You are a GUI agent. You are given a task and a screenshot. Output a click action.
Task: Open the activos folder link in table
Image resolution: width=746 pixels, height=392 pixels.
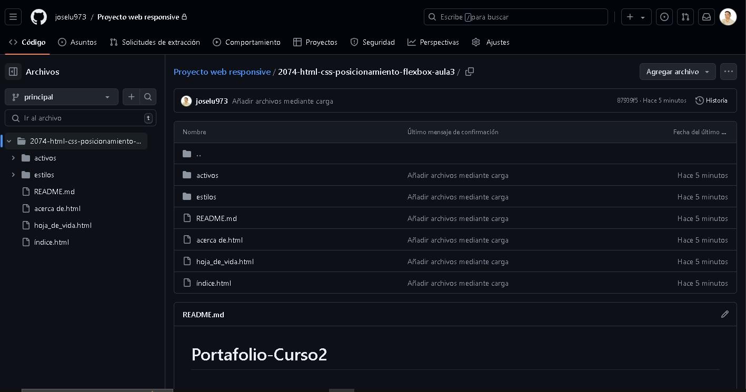(207, 175)
